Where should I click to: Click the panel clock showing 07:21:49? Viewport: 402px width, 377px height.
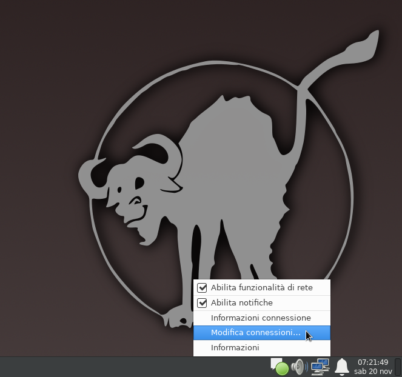(x=373, y=367)
